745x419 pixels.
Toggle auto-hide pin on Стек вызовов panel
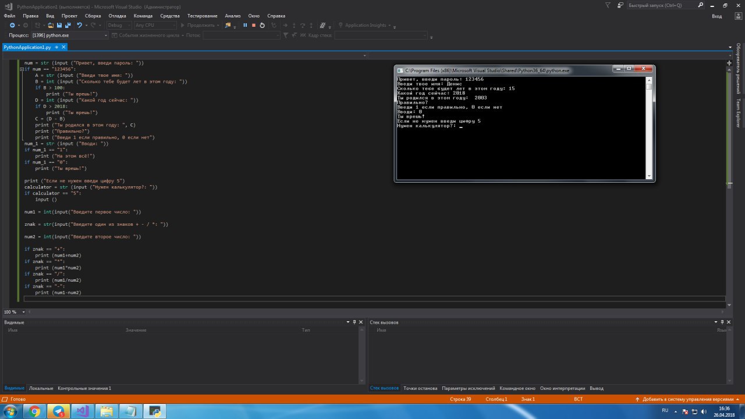click(723, 322)
